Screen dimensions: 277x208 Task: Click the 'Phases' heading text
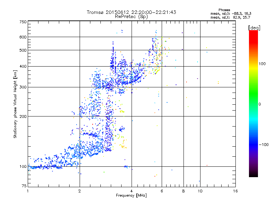[224, 10]
